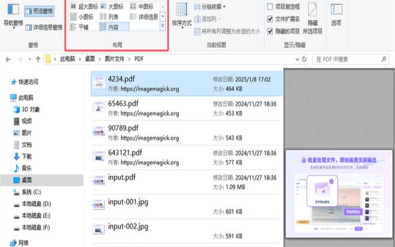Viewport: 395px width, 247px height.
Task: Open 本地磁盘 (F:) drive
Action: click(x=32, y=227)
